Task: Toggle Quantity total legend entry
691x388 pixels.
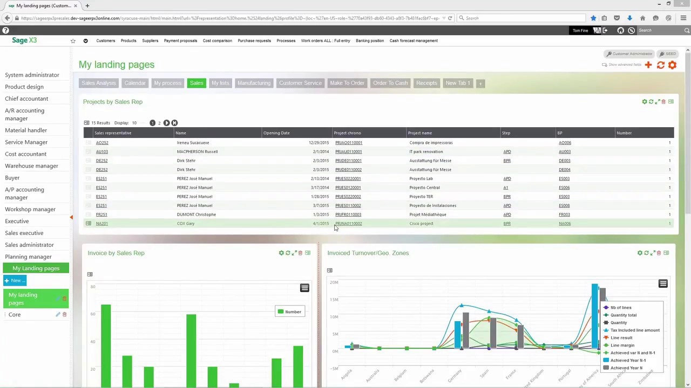Action: coord(620,315)
